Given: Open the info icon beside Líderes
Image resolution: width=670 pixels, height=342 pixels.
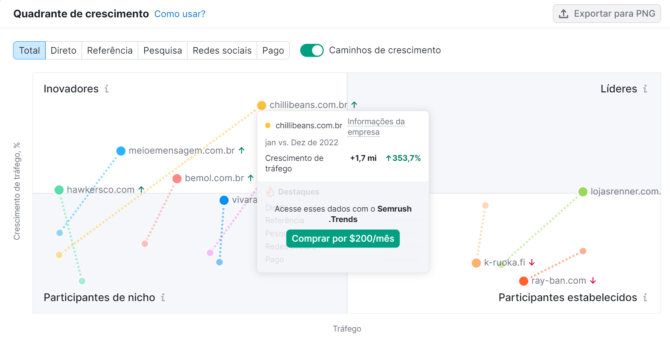Looking at the screenshot, I should 645,89.
